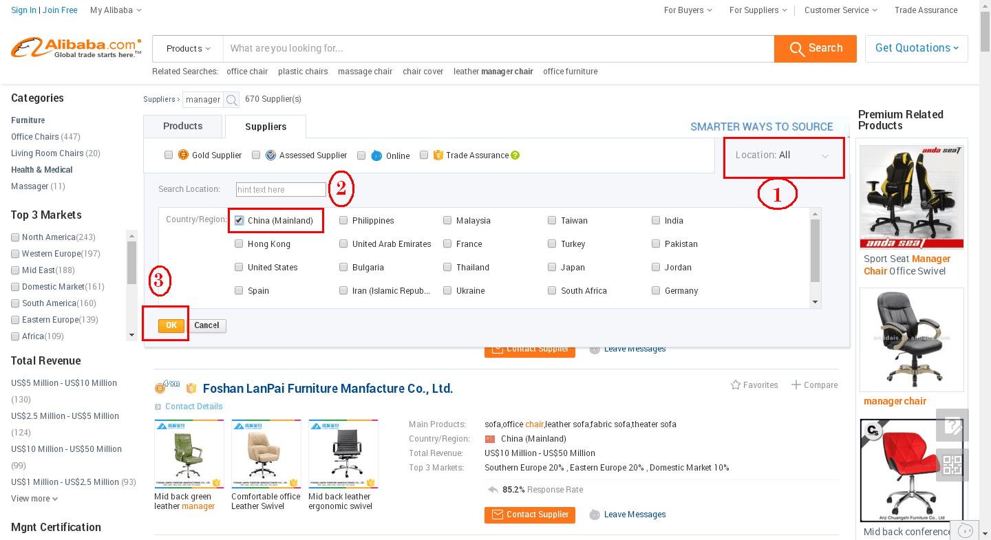Uncheck the China (Mainland) checkbox
991x540 pixels.
239,221
